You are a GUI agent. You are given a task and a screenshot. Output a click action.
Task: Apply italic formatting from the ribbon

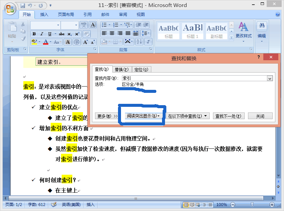coord(42,34)
